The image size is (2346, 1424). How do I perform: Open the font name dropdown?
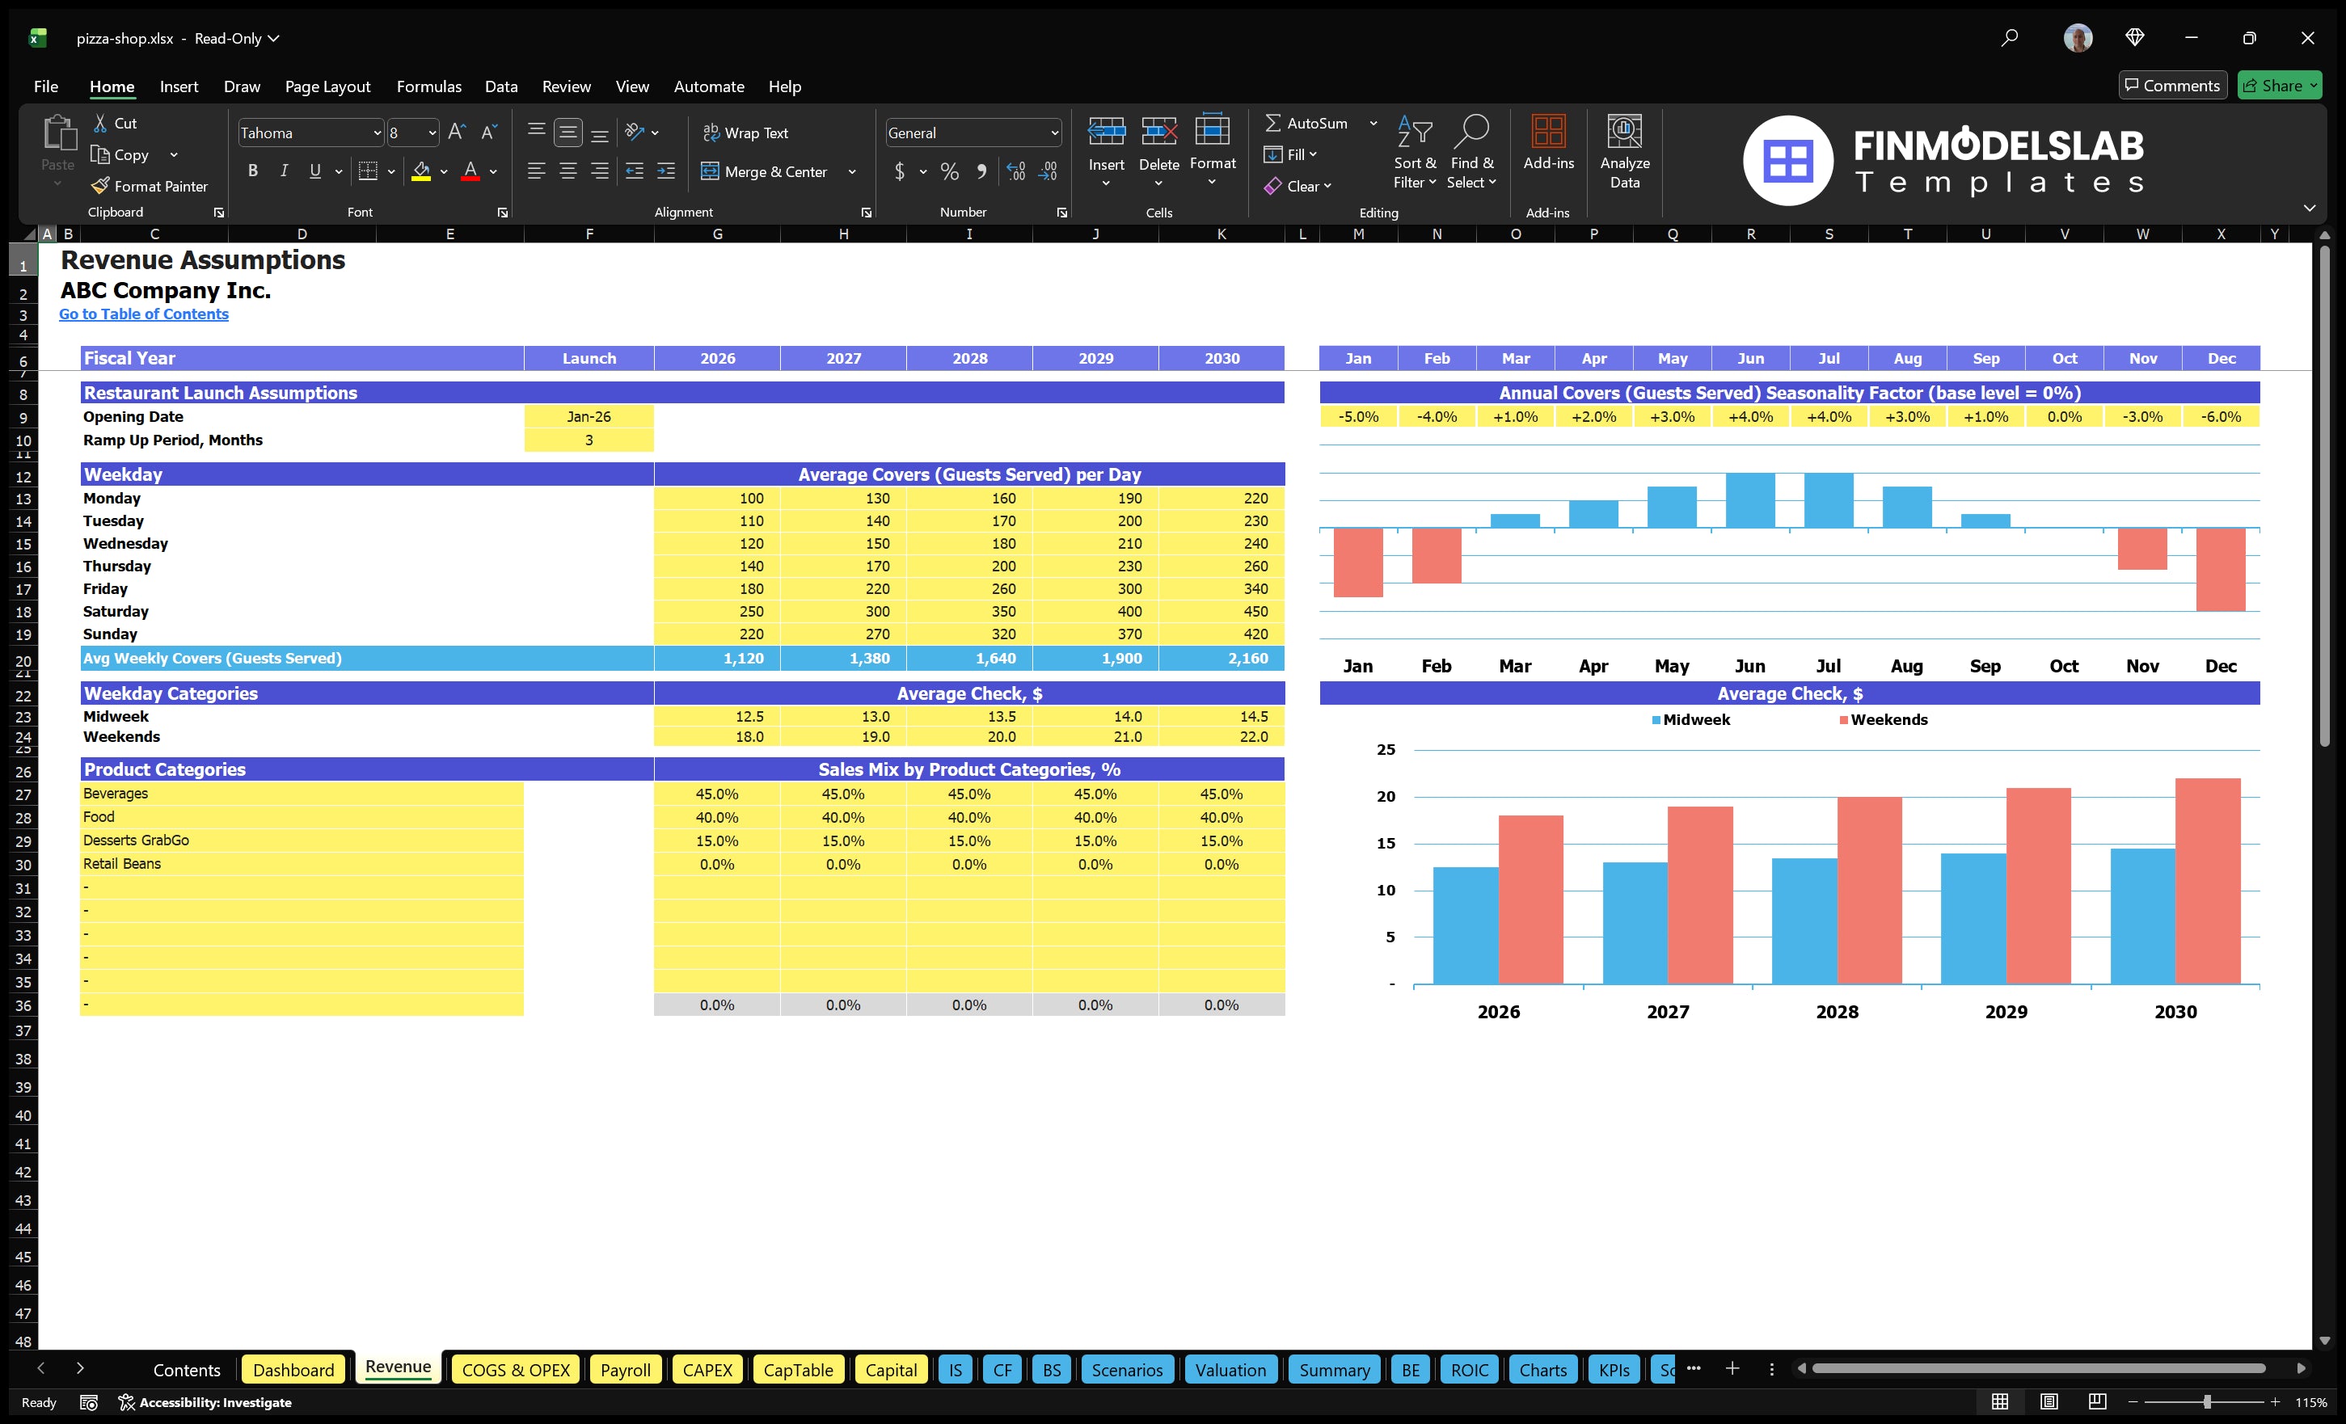pyautogui.click(x=377, y=133)
